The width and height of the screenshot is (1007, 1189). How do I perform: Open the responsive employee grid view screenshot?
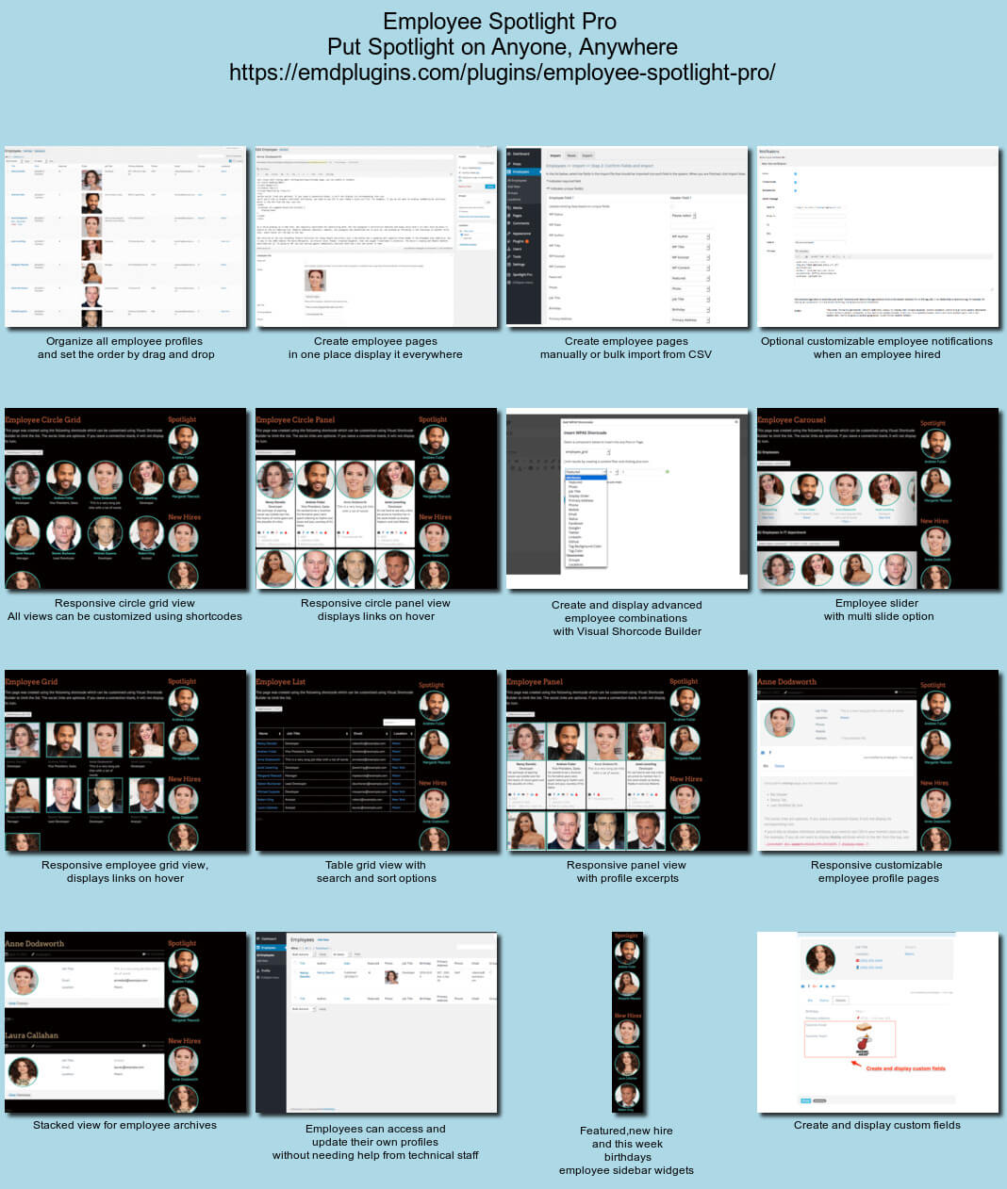(x=125, y=760)
